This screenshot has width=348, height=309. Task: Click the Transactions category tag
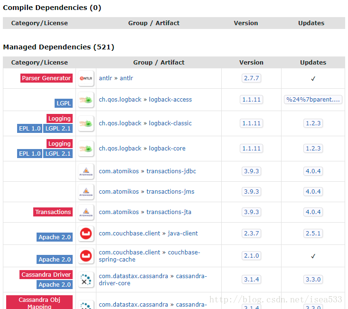[x=53, y=212]
